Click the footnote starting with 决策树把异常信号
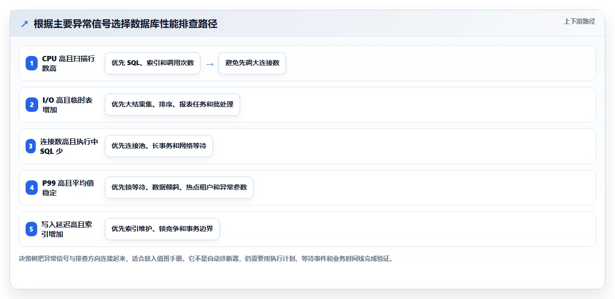Viewport: 615px width, 299px height. pyautogui.click(x=206, y=259)
